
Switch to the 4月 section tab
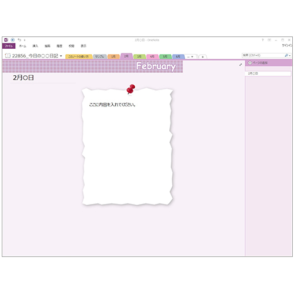click(x=152, y=56)
